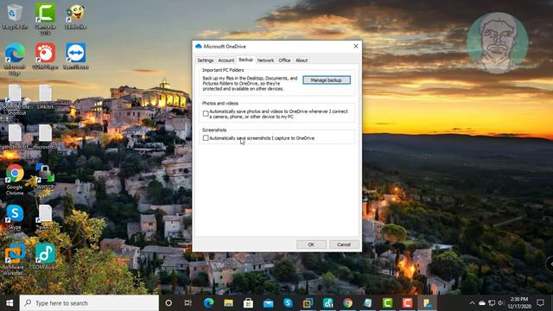Open the Mail app from the taskbar
Screen dimensions: 553x311
pyautogui.click(x=268, y=303)
